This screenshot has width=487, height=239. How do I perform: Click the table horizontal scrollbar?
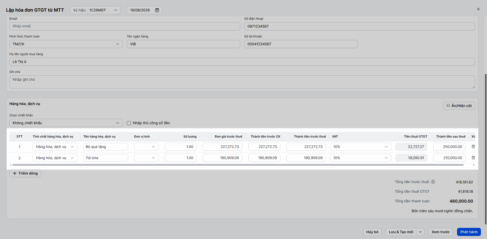[x=238, y=165]
